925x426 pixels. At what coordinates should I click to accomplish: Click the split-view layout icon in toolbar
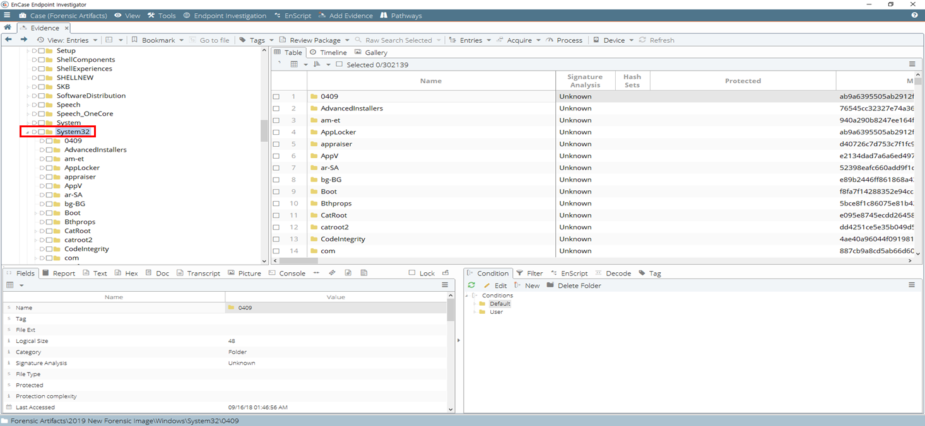tap(109, 40)
